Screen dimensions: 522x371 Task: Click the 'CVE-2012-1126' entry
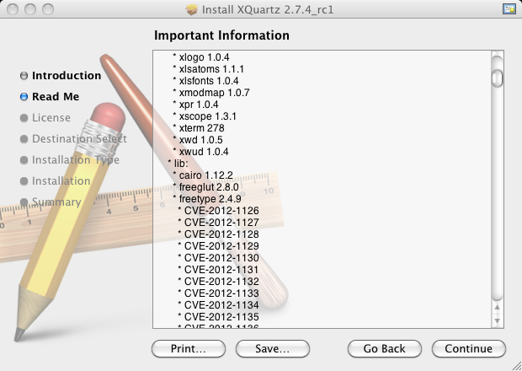[x=218, y=211]
